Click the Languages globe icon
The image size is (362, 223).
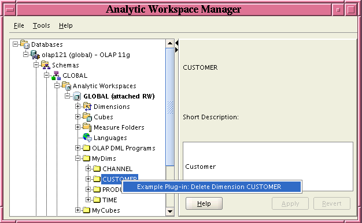click(87, 138)
